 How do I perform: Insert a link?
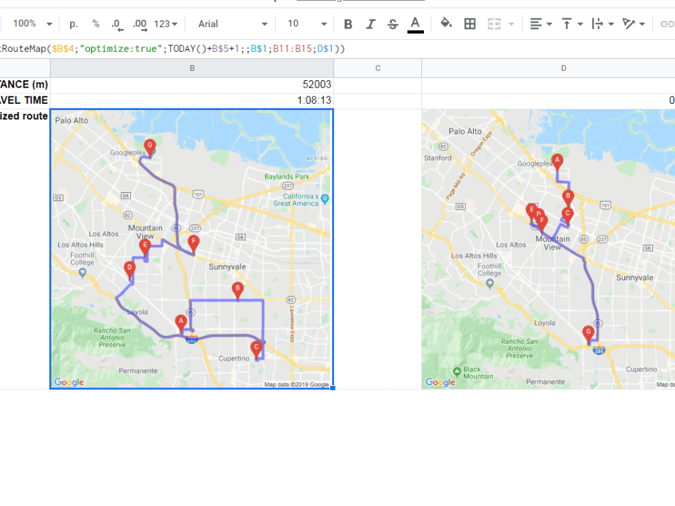click(x=666, y=24)
